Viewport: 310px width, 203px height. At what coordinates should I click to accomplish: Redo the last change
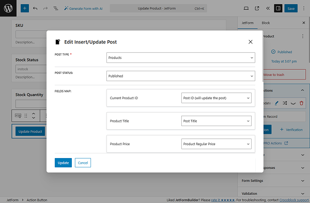[x=45, y=8]
